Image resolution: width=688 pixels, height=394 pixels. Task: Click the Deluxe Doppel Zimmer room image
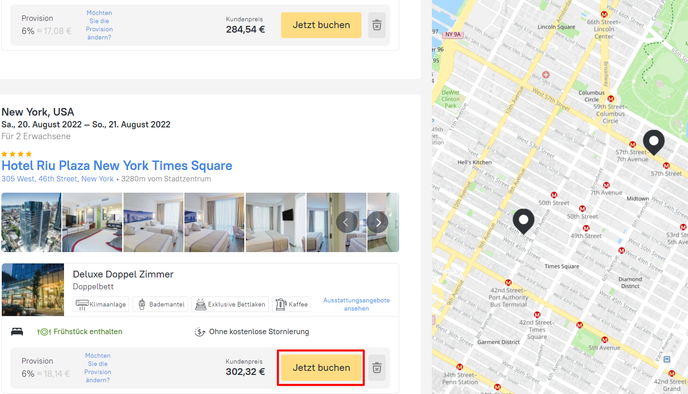pyautogui.click(x=33, y=290)
